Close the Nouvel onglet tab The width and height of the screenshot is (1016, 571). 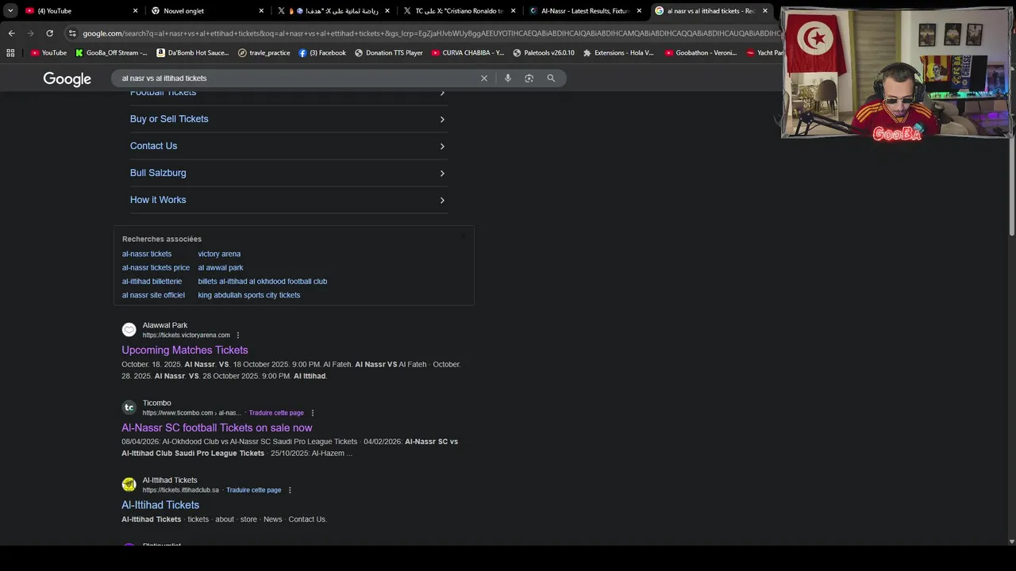(261, 11)
